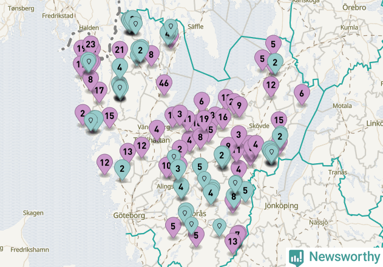Open the teal 4 marker by Alingsås label
The image size is (383, 267).
click(x=181, y=188)
